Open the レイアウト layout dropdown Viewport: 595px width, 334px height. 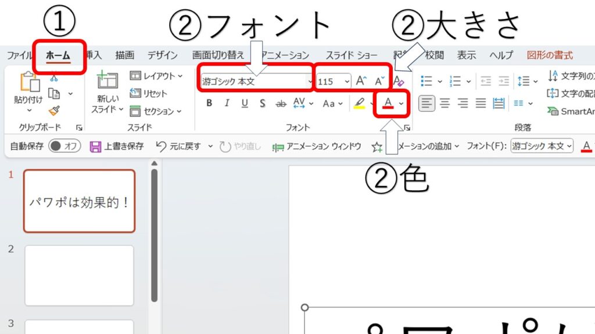pos(156,76)
